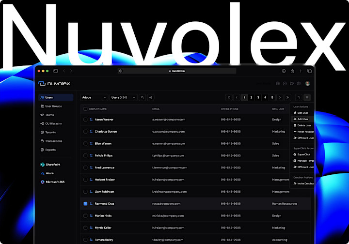The height and width of the screenshot is (244, 349).
Task: Check the box for Liam Robinson
Action: click(x=85, y=192)
